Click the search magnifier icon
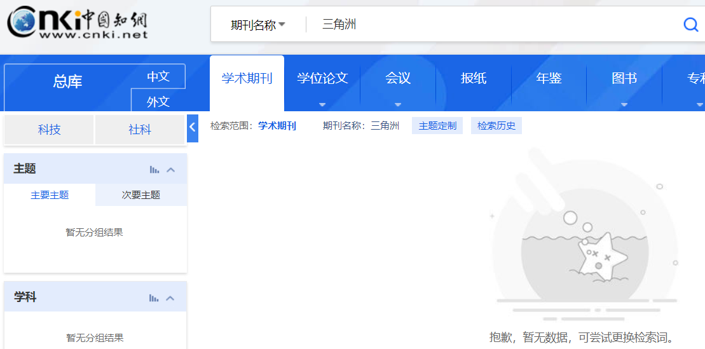This screenshot has width=705, height=349. 690,25
